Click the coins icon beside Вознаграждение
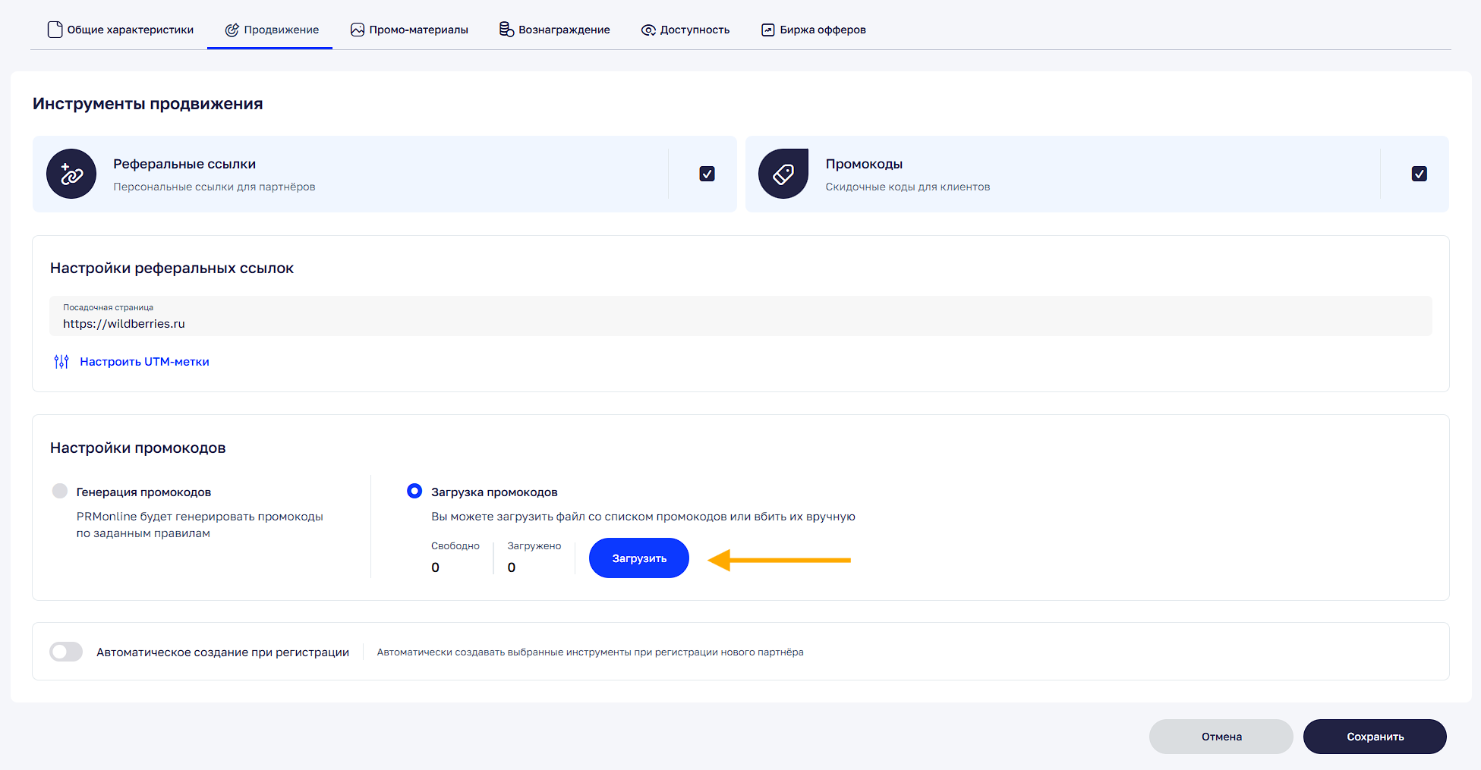Image resolution: width=1481 pixels, height=770 pixels. point(506,30)
